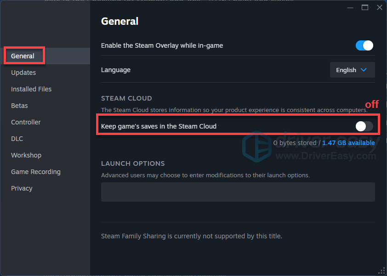Image resolution: width=387 pixels, height=276 pixels.
Task: Click the LAUNCH OPTIONS section heading
Action: pyautogui.click(x=133, y=163)
